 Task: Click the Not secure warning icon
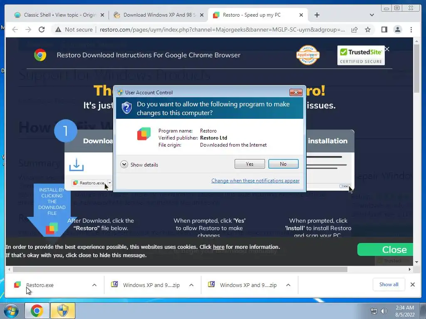tap(58, 29)
